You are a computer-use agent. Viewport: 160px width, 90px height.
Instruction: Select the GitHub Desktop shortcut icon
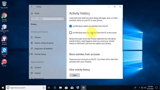point(4,40)
